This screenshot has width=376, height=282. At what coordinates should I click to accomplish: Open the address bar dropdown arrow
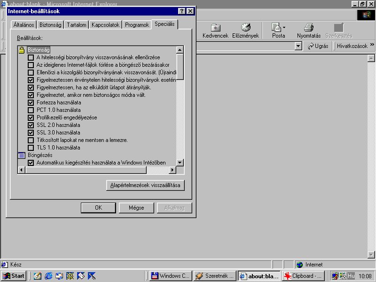(x=298, y=46)
